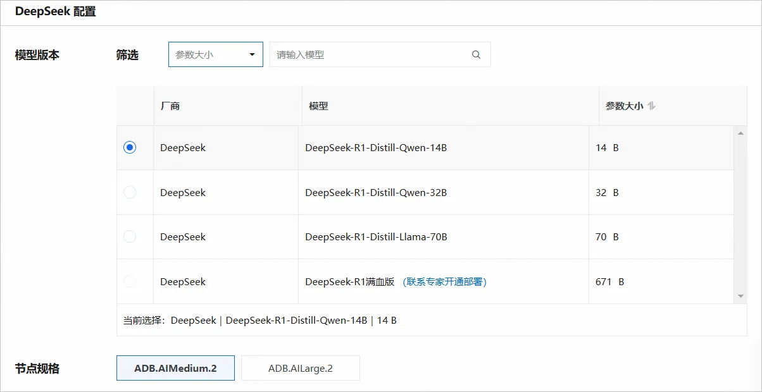Choose ADB.AILarge.2 node spec

point(301,368)
